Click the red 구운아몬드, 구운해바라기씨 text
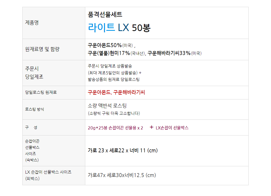This screenshot has width=271, height=196. click(x=116, y=92)
